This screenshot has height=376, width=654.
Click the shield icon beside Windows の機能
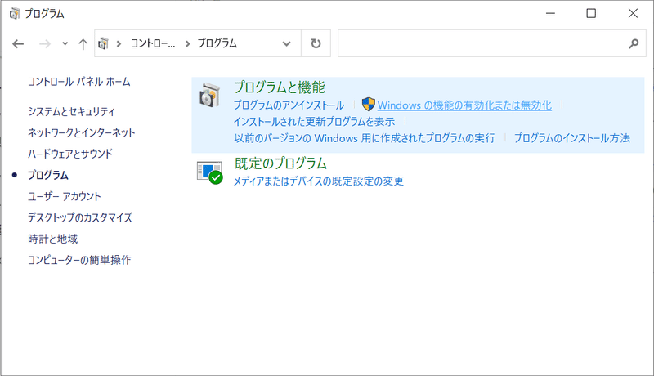click(369, 104)
